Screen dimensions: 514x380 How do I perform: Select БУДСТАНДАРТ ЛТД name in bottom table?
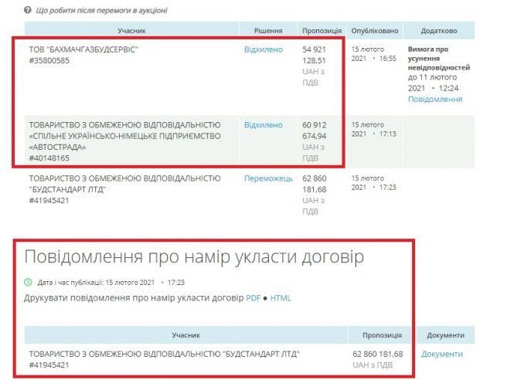click(164, 354)
